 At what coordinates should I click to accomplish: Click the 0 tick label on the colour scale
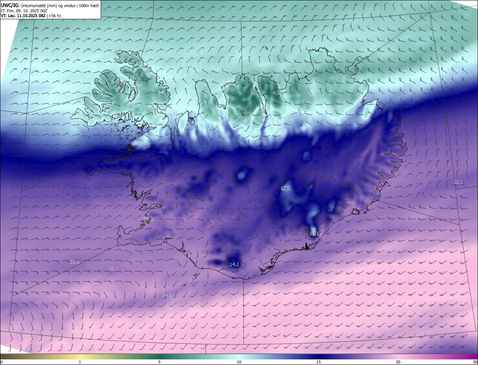(1, 362)
